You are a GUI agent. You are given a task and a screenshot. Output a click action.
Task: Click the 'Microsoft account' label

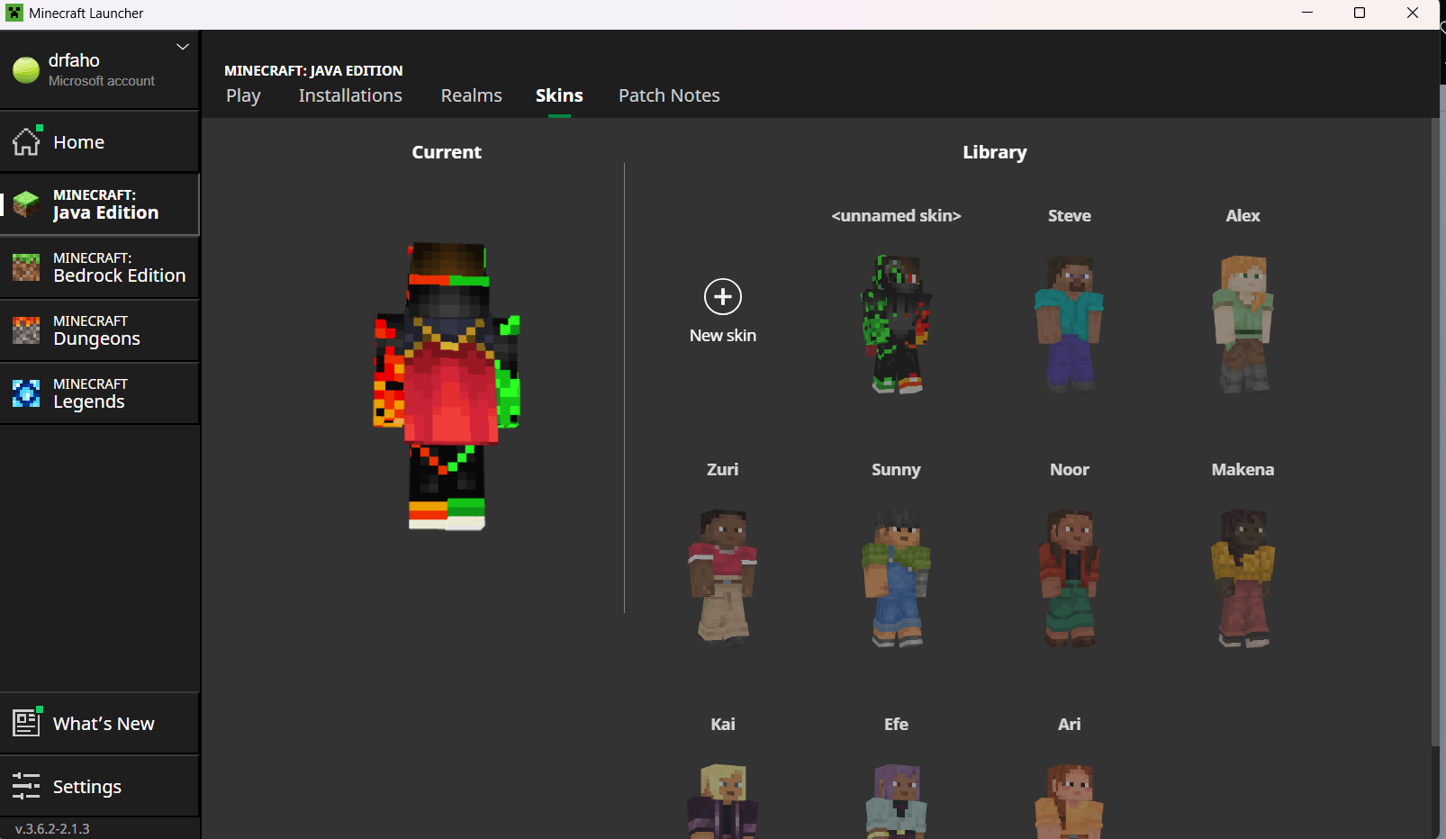tap(102, 81)
